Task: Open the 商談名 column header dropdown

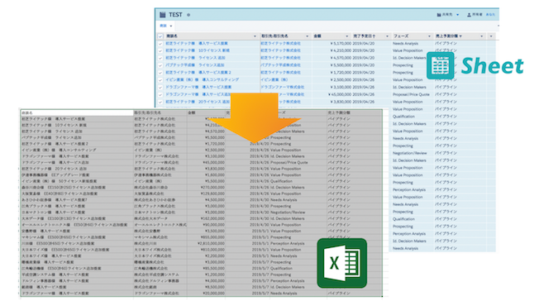Action: click(x=255, y=36)
